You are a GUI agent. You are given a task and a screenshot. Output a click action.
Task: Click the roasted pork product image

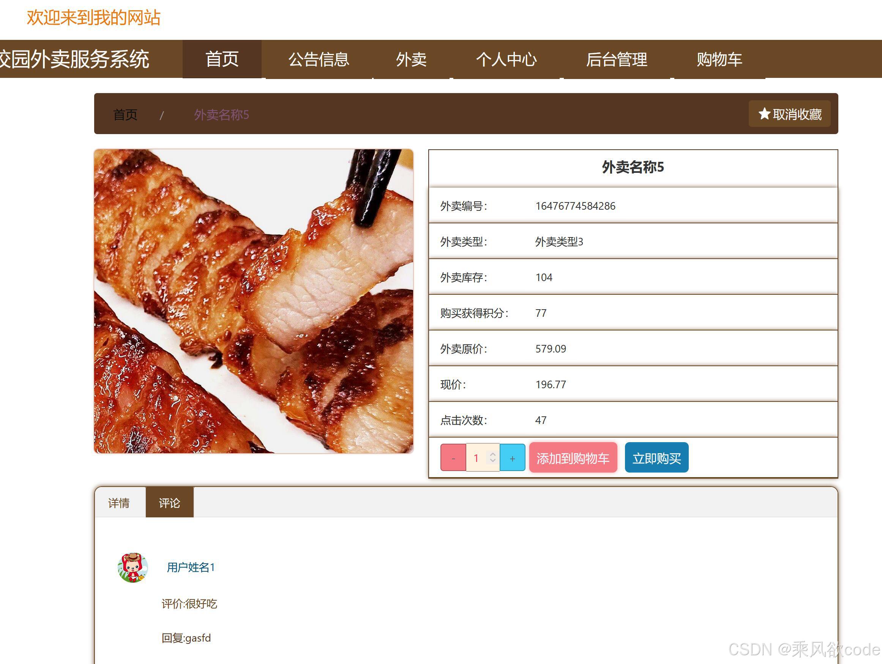[254, 301]
